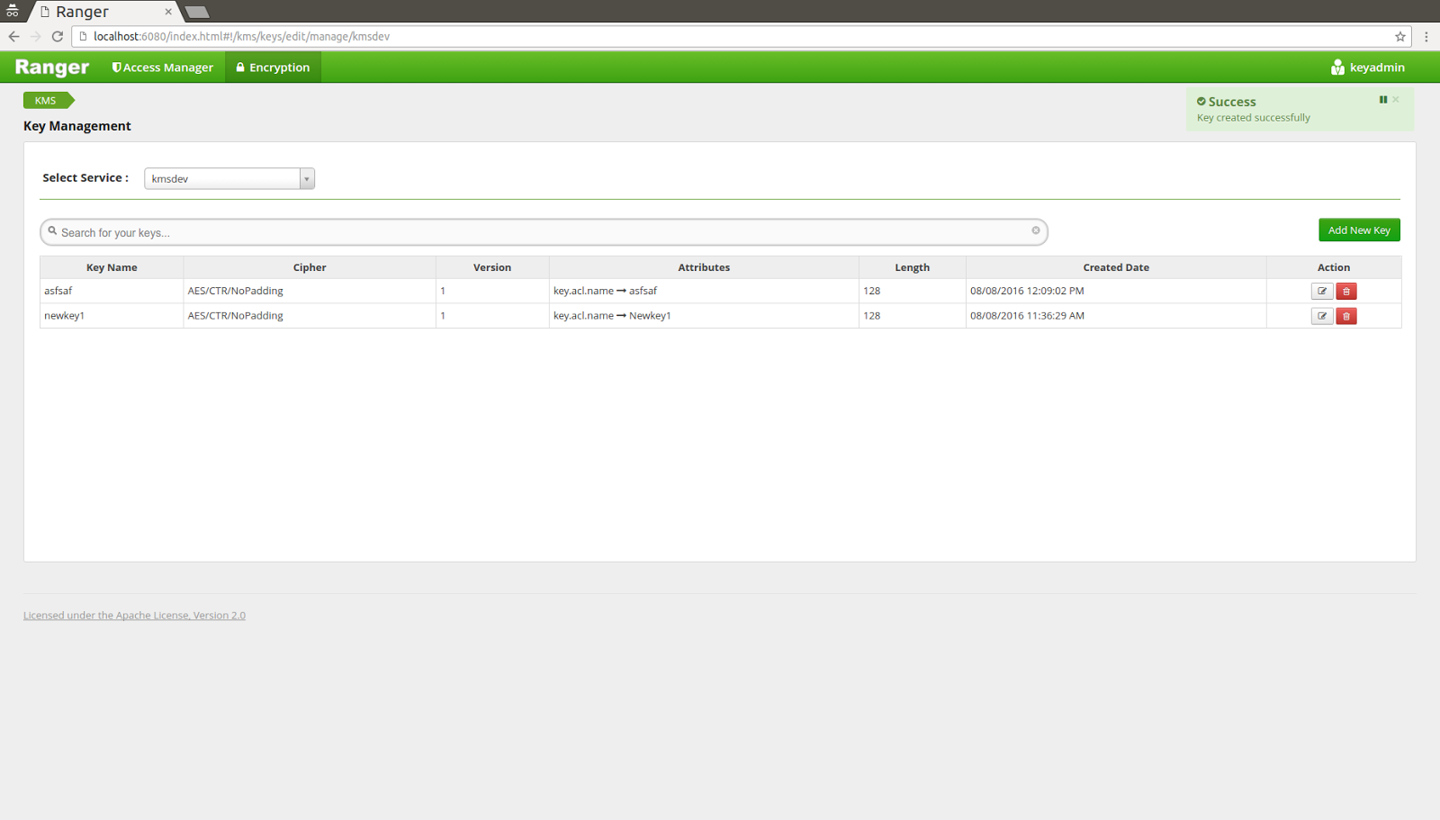Click the Ranger logo
Image resolution: width=1440 pixels, height=820 pixels.
pyautogui.click(x=50, y=67)
